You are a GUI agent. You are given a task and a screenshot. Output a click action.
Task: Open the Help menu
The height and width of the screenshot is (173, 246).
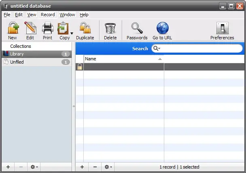(x=84, y=15)
